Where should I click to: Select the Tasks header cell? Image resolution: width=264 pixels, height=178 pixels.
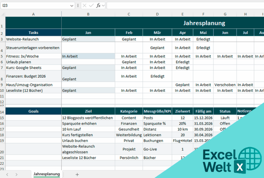pyautogui.click(x=33, y=33)
